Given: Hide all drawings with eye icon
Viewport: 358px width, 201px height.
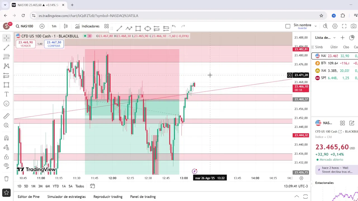Looking at the screenshot, I should pos(6,166).
